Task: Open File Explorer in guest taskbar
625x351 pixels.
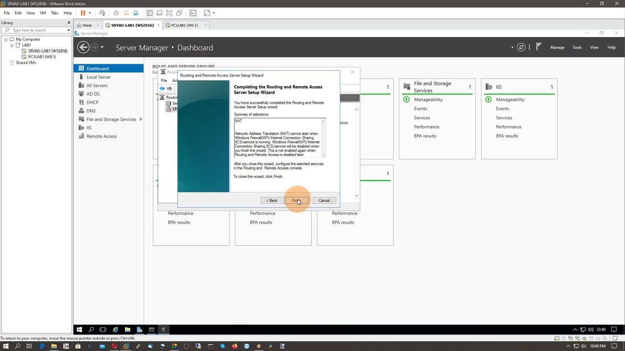Action: 127,330
